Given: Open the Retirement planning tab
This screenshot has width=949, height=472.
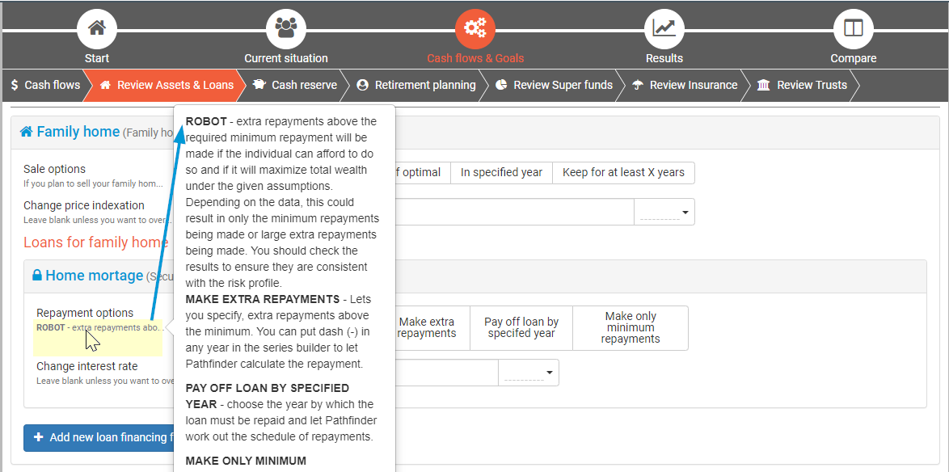Looking at the screenshot, I should point(416,85).
